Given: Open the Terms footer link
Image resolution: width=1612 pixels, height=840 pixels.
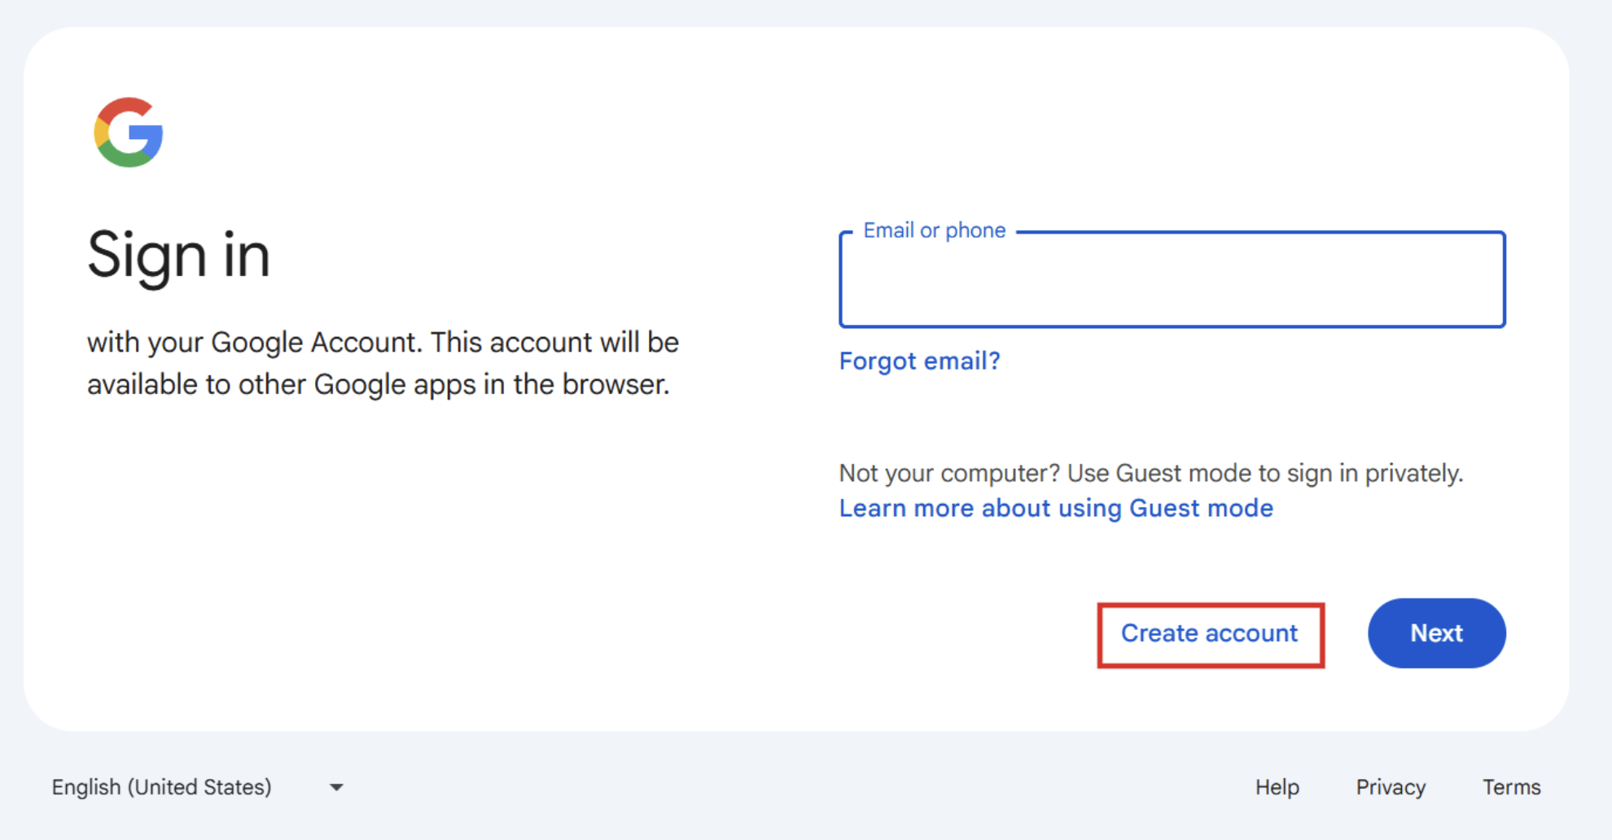Looking at the screenshot, I should click(x=1511, y=787).
